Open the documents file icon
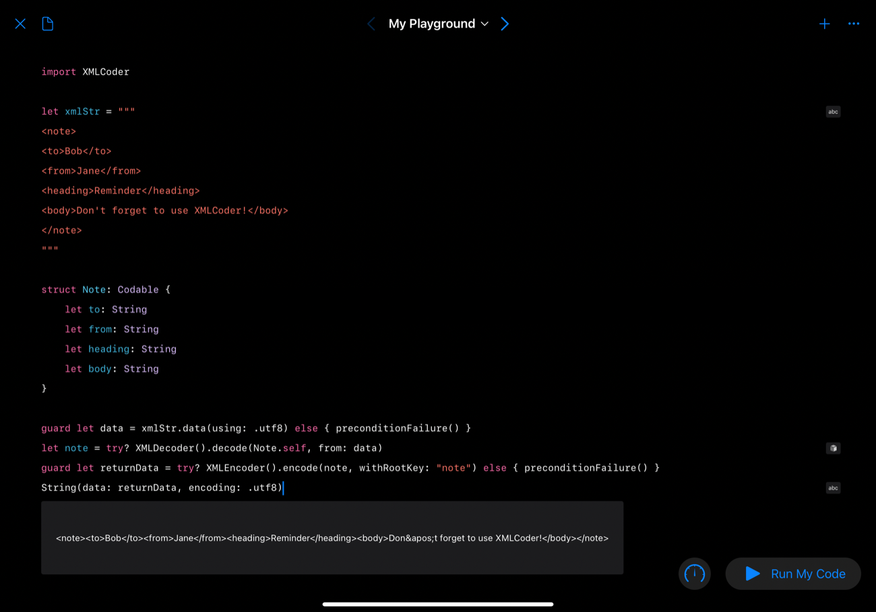 tap(48, 24)
